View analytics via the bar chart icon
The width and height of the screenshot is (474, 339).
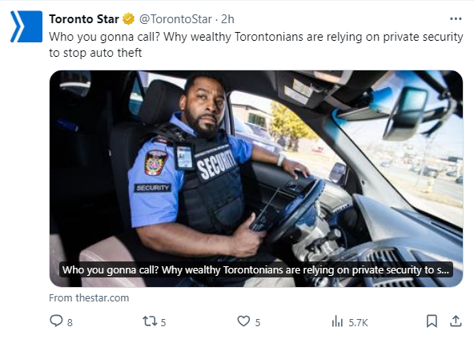(x=337, y=321)
